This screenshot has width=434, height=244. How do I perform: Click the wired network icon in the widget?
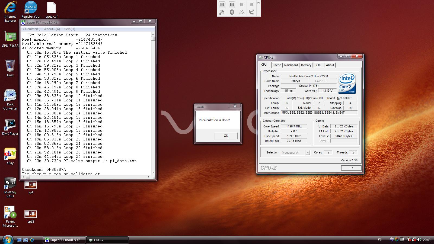pyautogui.click(x=242, y=12)
